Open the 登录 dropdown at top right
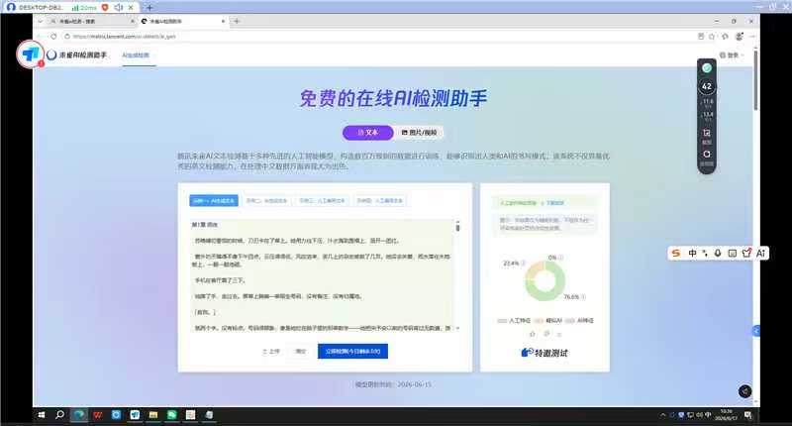Viewport: 792px width, 426px height. (x=732, y=55)
